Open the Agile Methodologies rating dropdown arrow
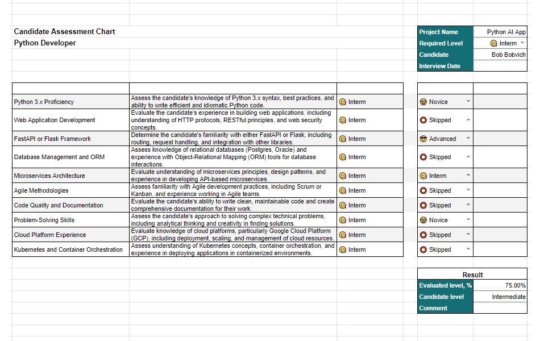The height and width of the screenshot is (341, 540). (468, 190)
